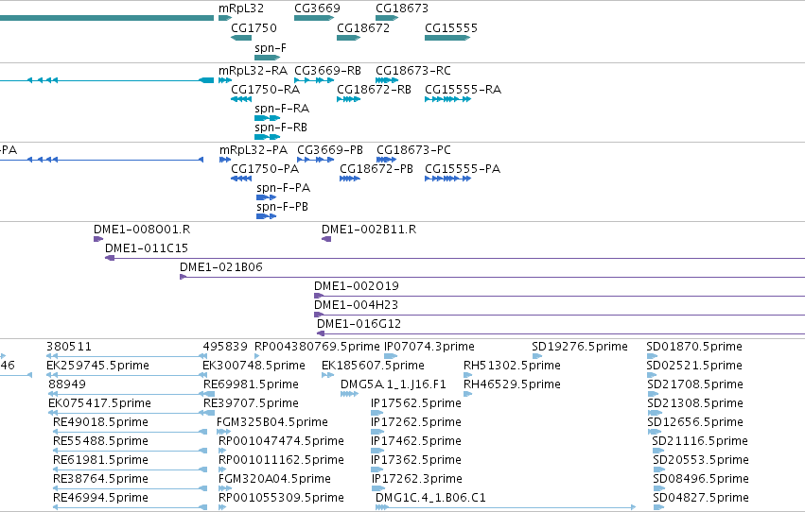Click transcript CG18673-RC label
The height and width of the screenshot is (512, 805).
(x=413, y=71)
